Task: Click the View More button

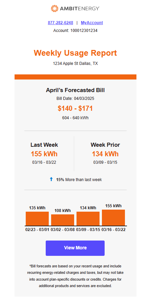Action: click(x=75, y=248)
